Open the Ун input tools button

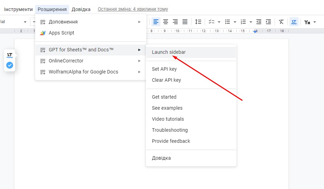point(307,22)
